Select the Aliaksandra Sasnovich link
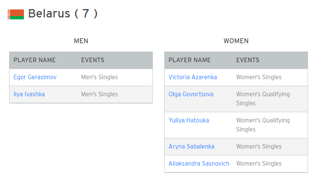This screenshot has height=177, width=316. click(x=199, y=163)
